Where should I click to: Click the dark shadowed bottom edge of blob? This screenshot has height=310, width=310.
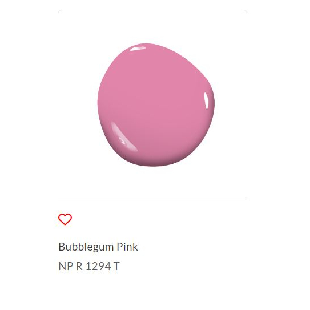point(153,163)
